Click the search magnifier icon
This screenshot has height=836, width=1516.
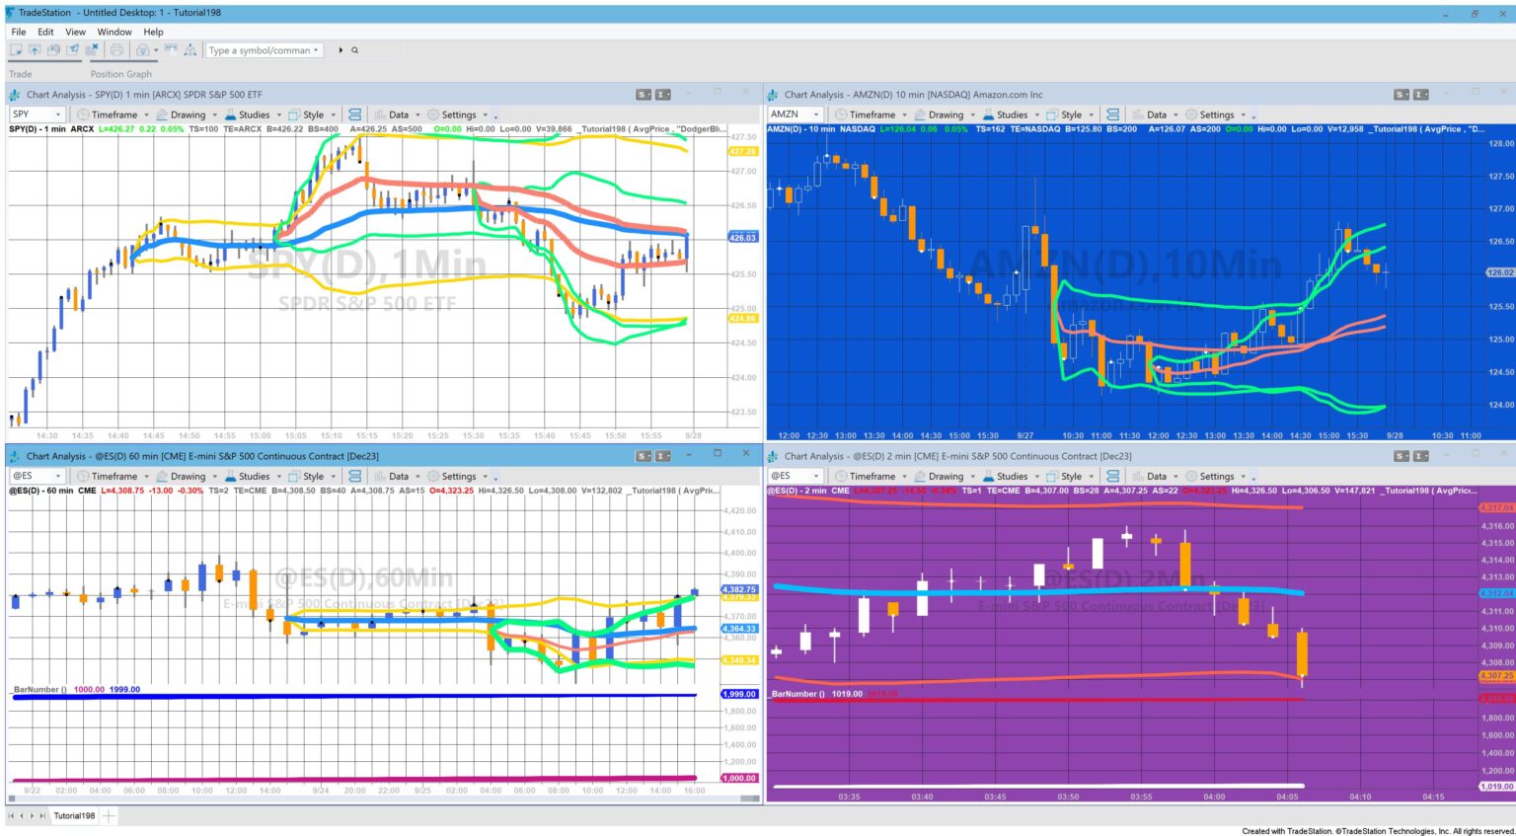pyautogui.click(x=355, y=50)
